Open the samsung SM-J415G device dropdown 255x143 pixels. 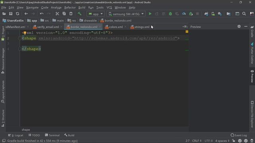click(x=126, y=14)
